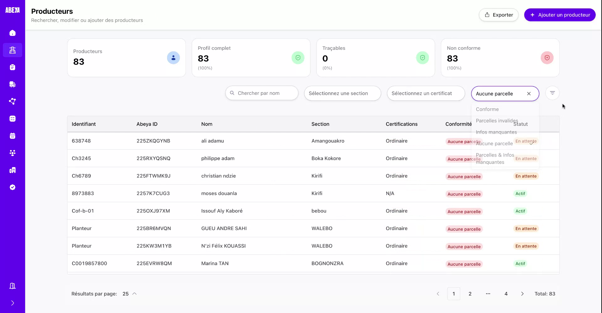Open the group dots icon in sidebar
Image resolution: width=602 pixels, height=313 pixels.
13,153
